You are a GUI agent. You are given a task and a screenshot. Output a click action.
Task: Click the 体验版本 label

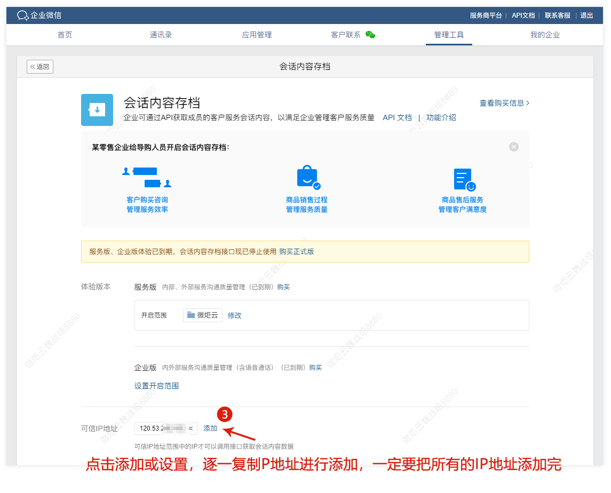96,287
